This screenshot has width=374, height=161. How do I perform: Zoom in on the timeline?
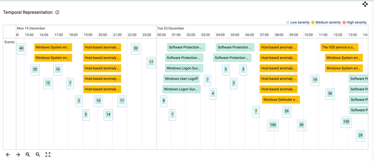(x=28, y=155)
